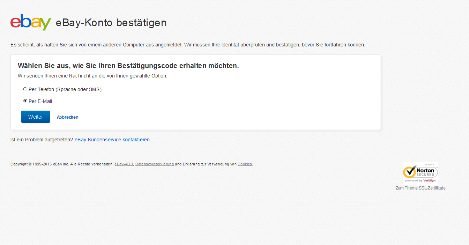Click the 'Es scheint, als hätten Sie' sentence

(188, 45)
